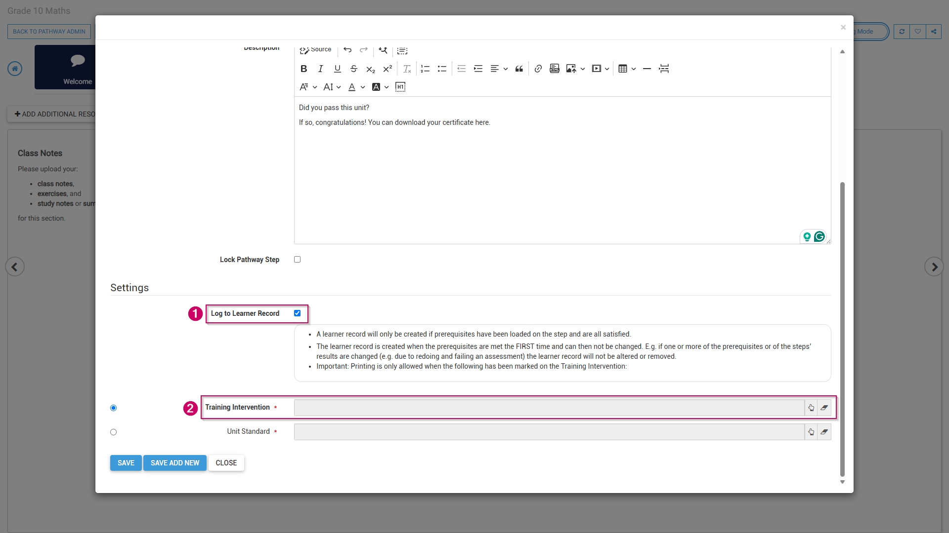The width and height of the screenshot is (949, 533).
Task: Open the font size dropdown
Action: 332,87
